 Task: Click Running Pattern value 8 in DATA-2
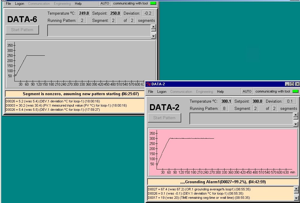224,108
